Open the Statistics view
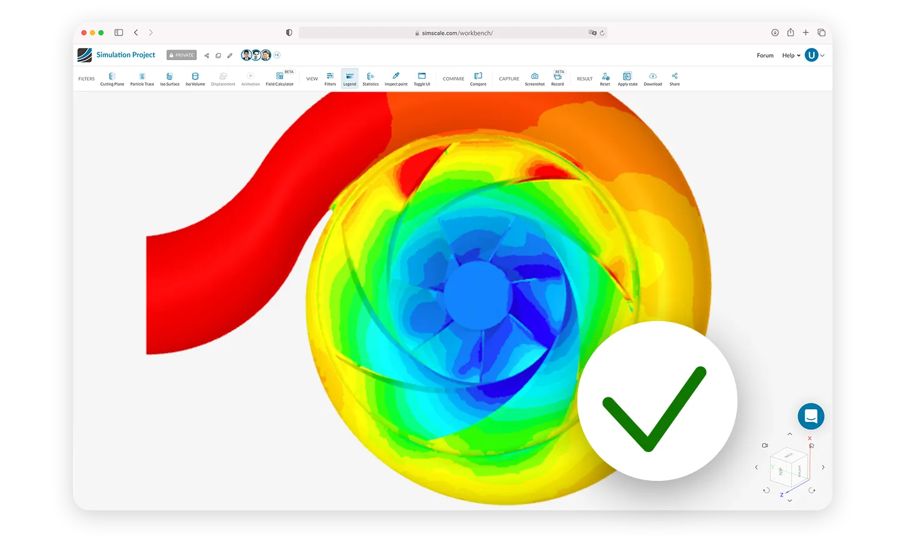Viewport: 903px width, 553px height. [370, 79]
